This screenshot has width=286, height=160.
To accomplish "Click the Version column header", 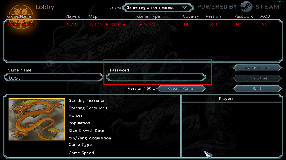I will point(213,17).
